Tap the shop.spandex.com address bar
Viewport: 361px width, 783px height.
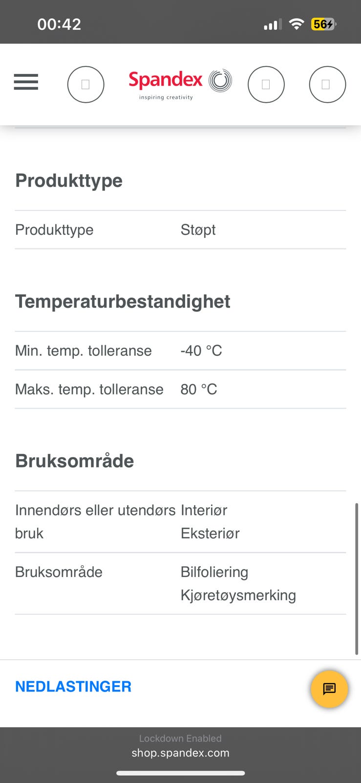[180, 753]
